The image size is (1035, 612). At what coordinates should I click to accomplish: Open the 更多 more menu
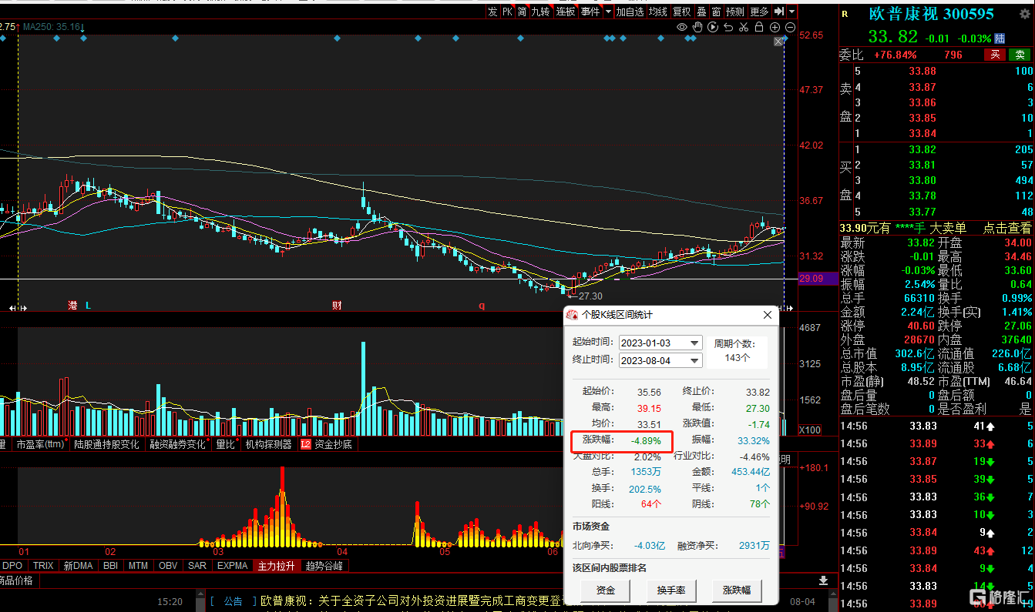pyautogui.click(x=760, y=12)
